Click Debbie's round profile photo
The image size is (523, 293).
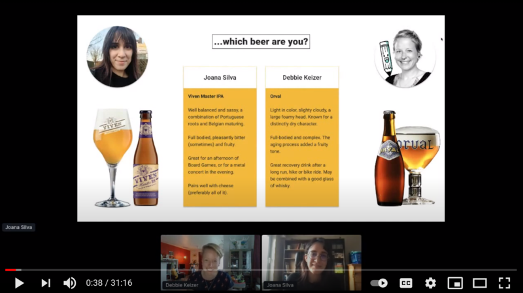(405, 57)
